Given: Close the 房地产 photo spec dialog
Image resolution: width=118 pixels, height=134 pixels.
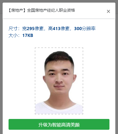Looking at the screenshot, I should (x=108, y=11).
